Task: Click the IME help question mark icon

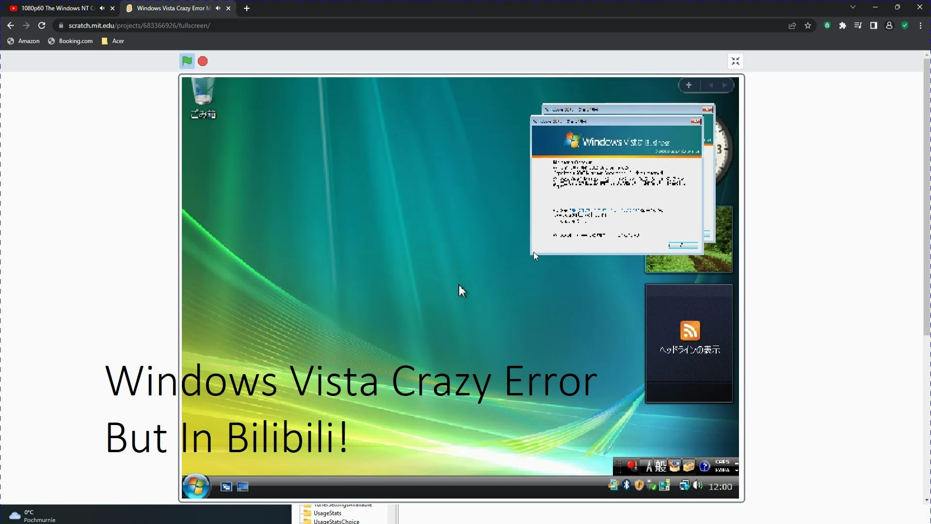Action: [705, 466]
